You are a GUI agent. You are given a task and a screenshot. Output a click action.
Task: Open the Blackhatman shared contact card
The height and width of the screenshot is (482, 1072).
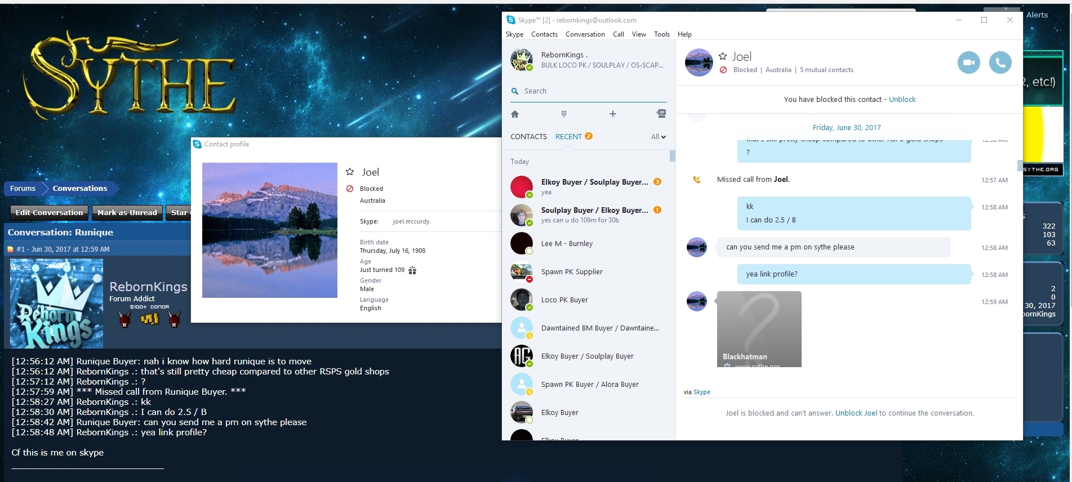click(x=759, y=329)
